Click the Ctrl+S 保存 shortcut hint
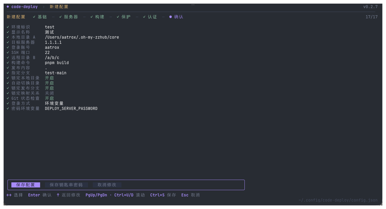Viewport: 386px width, 209px height. pyautogui.click(x=163, y=195)
